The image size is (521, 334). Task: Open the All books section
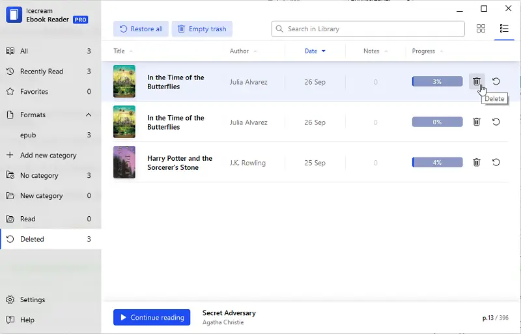51,51
